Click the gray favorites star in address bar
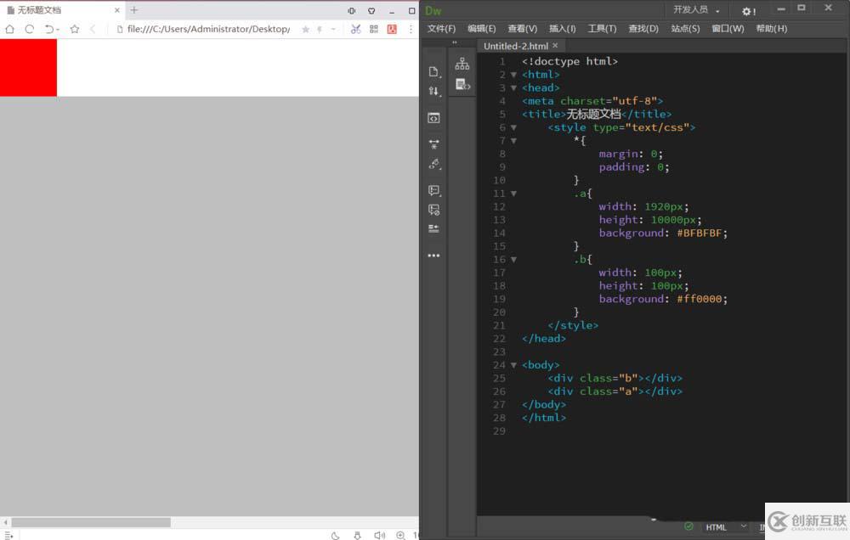The height and width of the screenshot is (540, 850). pyautogui.click(x=306, y=29)
